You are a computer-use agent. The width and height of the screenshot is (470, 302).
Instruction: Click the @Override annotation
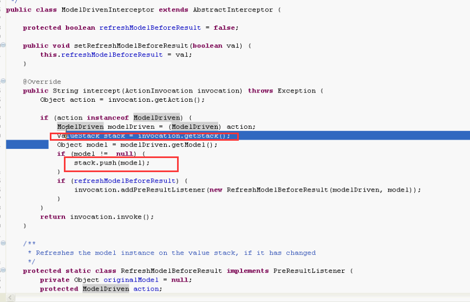point(42,82)
